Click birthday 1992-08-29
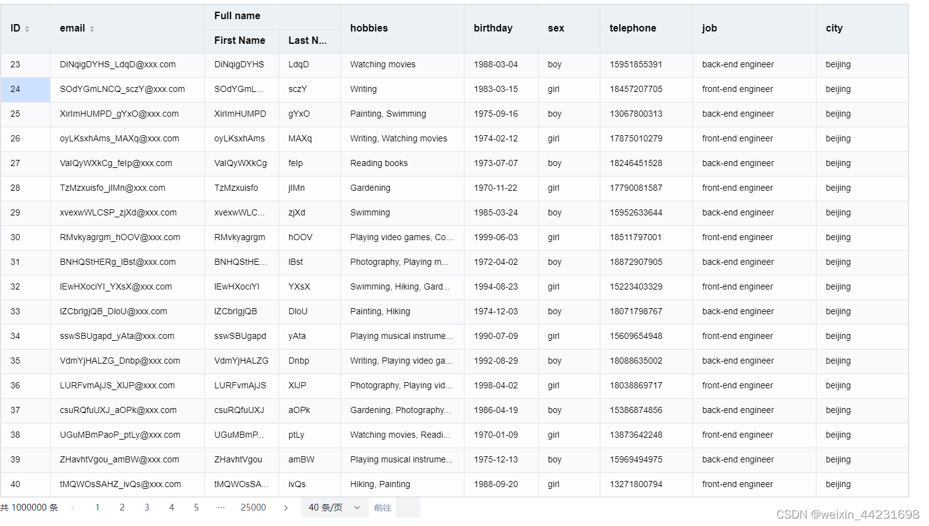Viewport: 929px width, 526px height. (496, 361)
